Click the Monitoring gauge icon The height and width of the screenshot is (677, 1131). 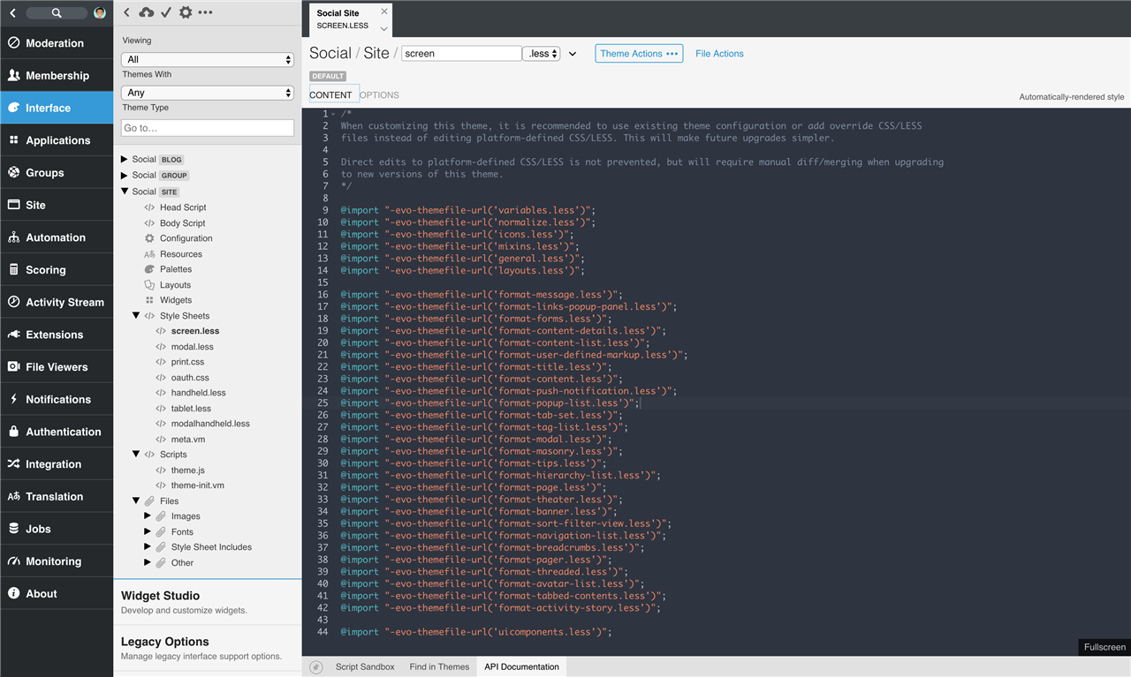click(x=13, y=561)
